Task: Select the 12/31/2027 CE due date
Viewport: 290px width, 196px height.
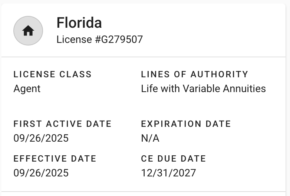Action: click(168, 173)
